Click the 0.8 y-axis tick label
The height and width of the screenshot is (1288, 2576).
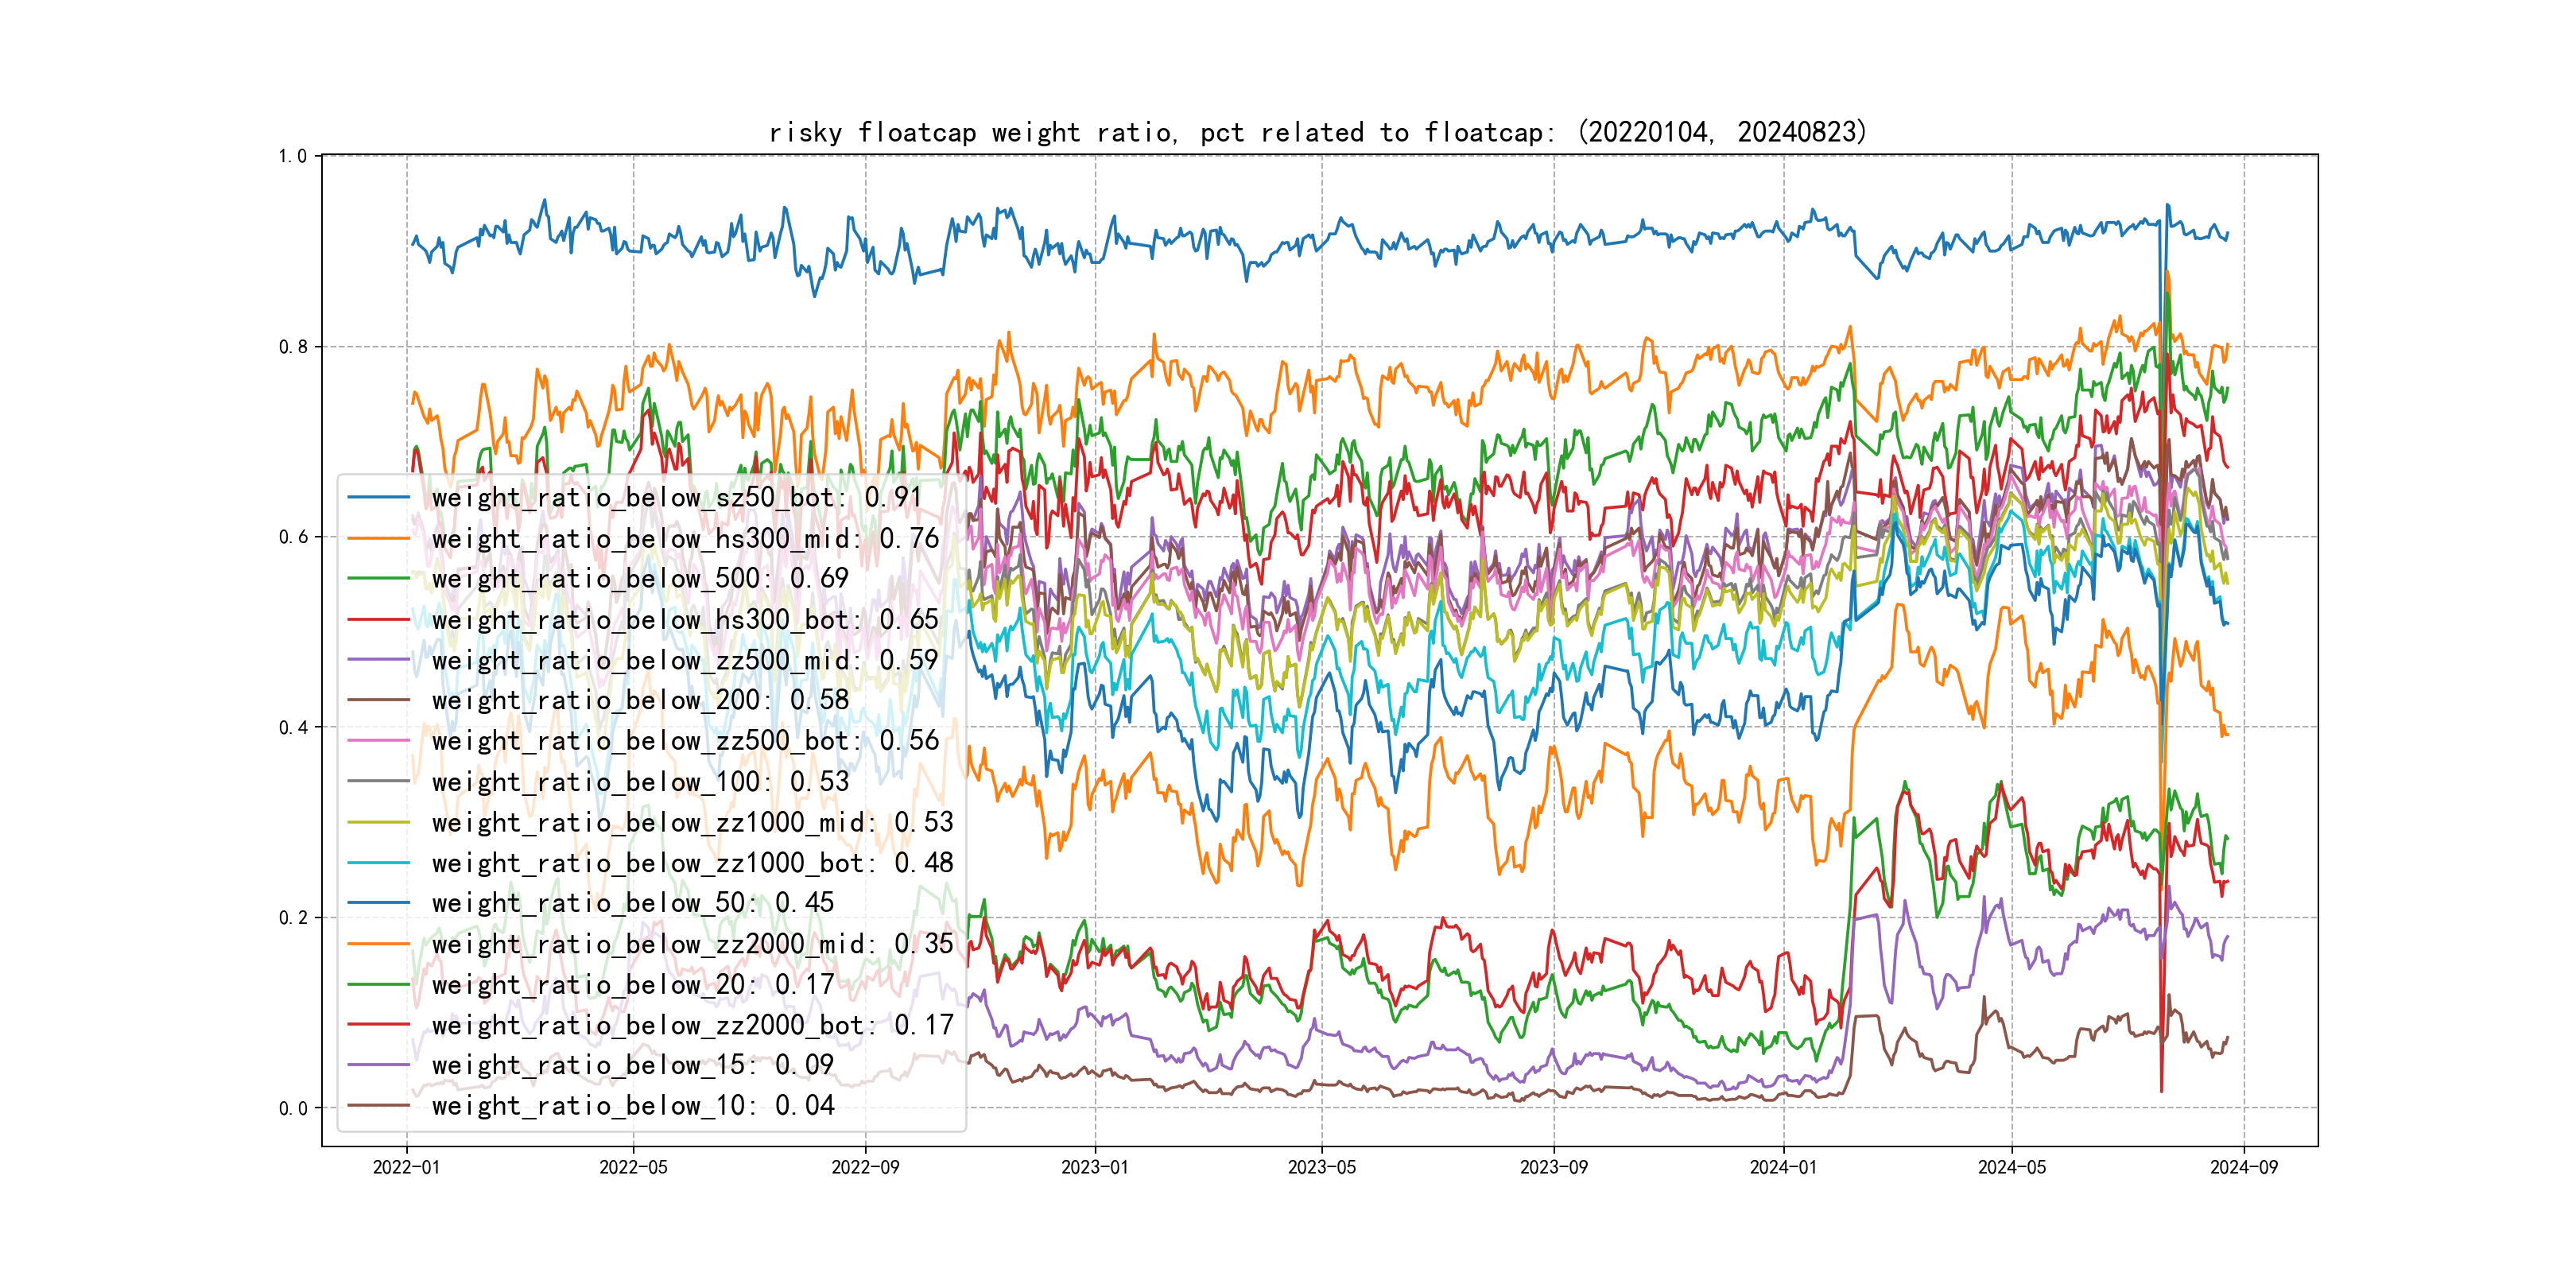tap(293, 347)
